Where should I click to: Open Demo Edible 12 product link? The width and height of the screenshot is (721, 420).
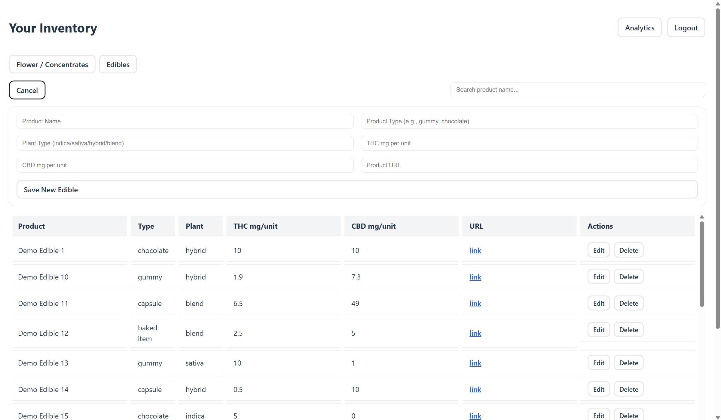pyautogui.click(x=475, y=333)
